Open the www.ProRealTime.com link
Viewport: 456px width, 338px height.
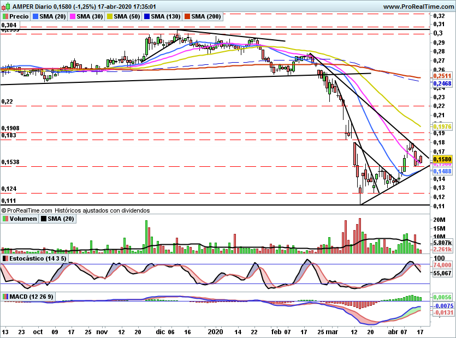418,7
